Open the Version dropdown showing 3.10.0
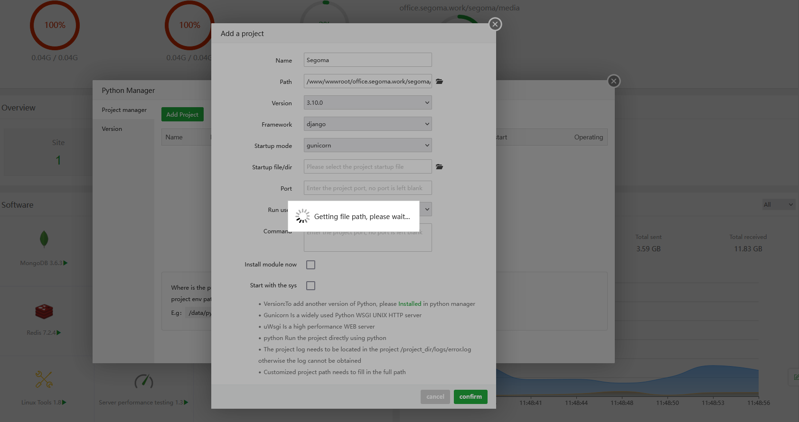799x422 pixels. tap(368, 102)
